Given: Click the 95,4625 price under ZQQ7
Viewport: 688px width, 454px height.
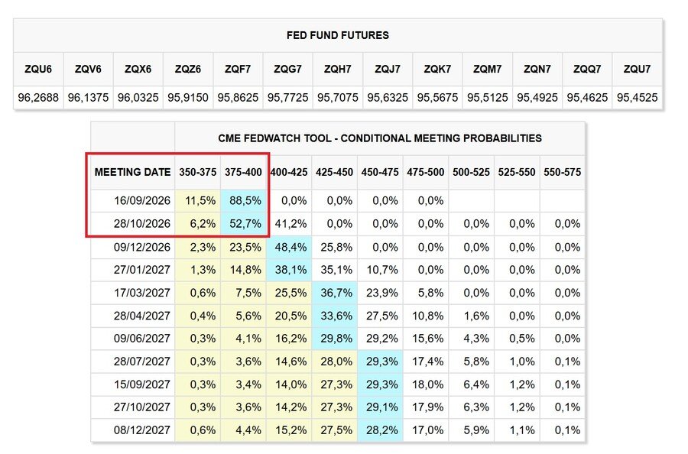Looking at the screenshot, I should pyautogui.click(x=587, y=97).
